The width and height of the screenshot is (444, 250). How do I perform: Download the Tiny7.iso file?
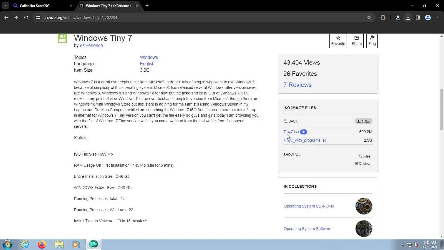[291, 132]
